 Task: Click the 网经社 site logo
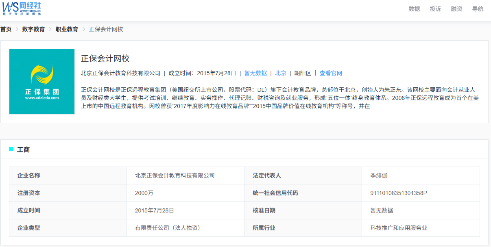tap(22, 8)
